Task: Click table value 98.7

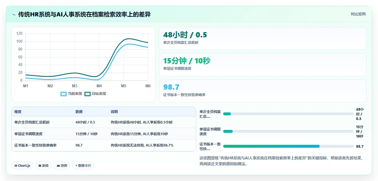Action: point(79,145)
